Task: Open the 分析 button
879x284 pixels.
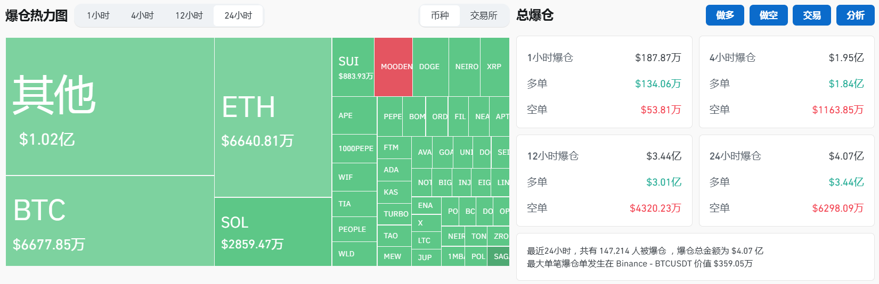Action: click(x=856, y=15)
